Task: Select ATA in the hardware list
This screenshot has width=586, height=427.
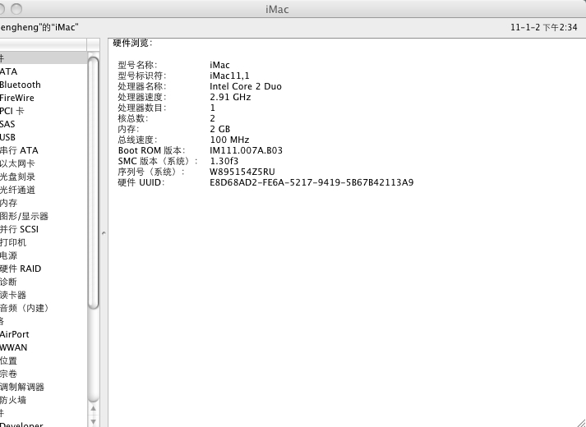Action: pyautogui.click(x=9, y=71)
